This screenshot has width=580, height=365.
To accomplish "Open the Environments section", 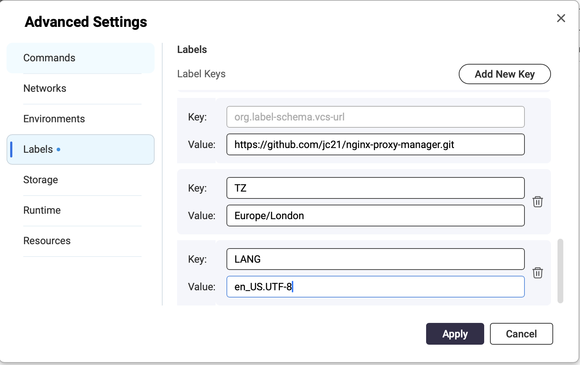I will click(x=81, y=119).
